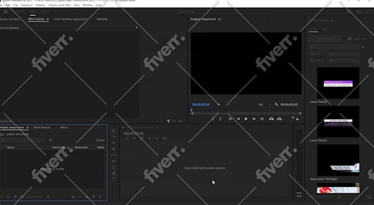This screenshot has width=374, height=205.
Task: Switch Project panel to List view
Action: (9, 197)
